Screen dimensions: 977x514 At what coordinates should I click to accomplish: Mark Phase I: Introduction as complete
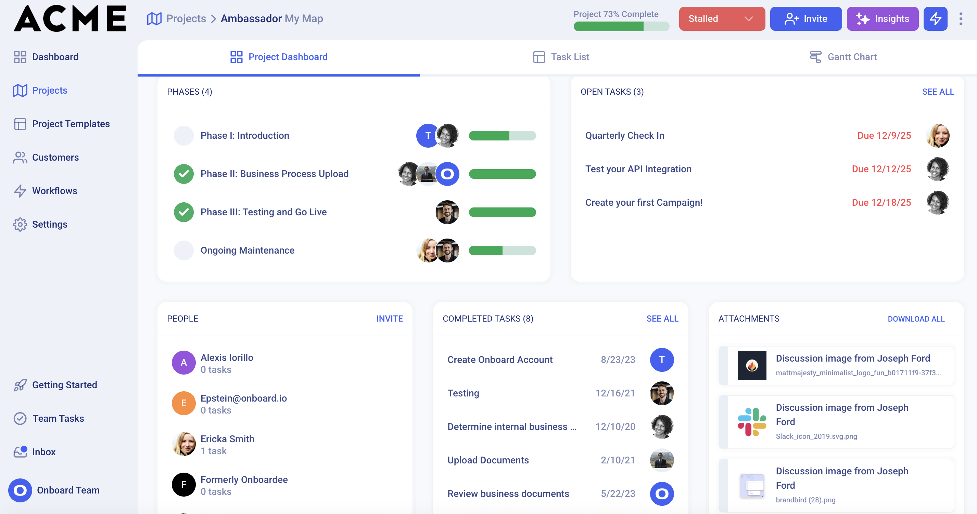[183, 135]
